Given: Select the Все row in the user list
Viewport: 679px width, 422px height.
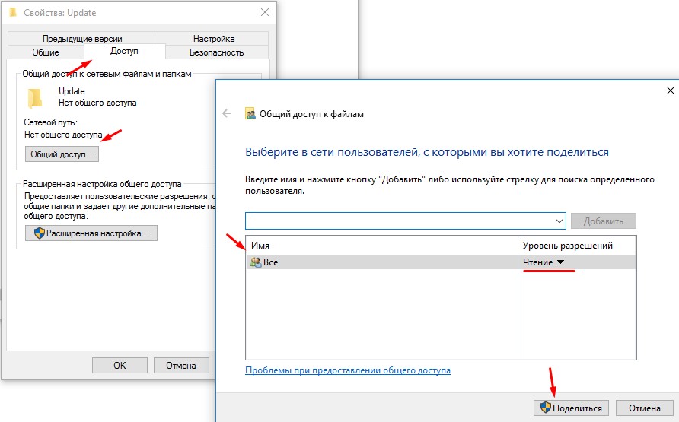Looking at the screenshot, I should (x=441, y=262).
